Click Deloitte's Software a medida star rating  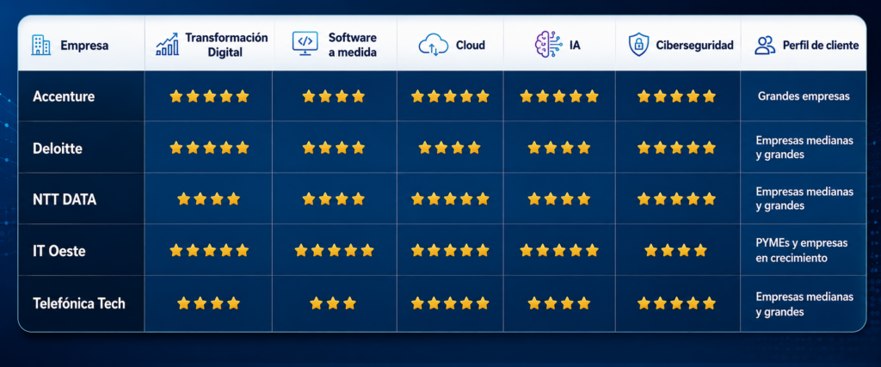coord(334,148)
